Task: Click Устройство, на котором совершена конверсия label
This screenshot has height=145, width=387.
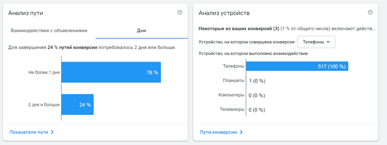Action: click(246, 42)
